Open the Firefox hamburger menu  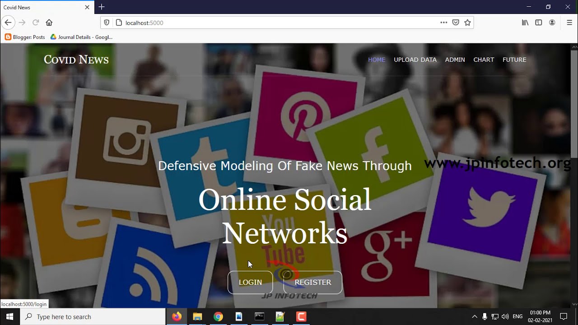tap(569, 23)
